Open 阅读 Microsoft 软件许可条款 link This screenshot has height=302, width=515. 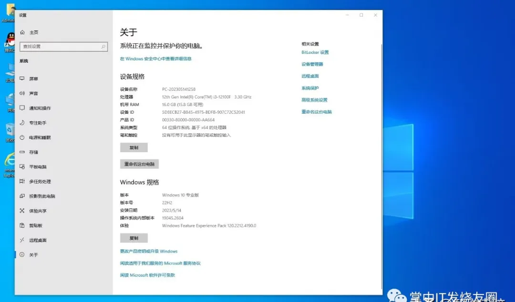(147, 275)
